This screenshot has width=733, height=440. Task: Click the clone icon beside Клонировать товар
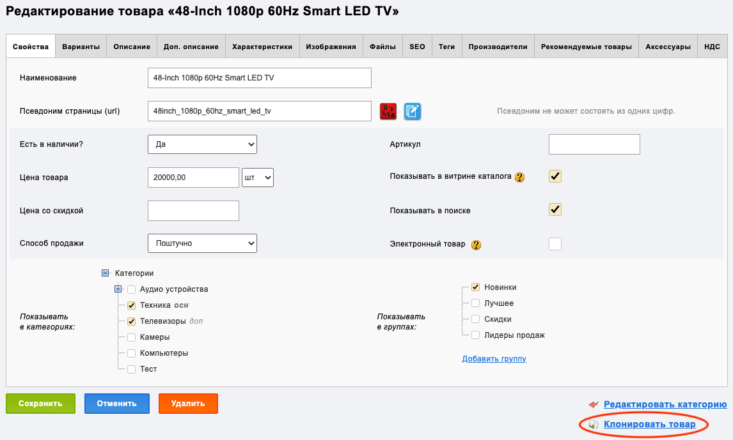point(594,425)
